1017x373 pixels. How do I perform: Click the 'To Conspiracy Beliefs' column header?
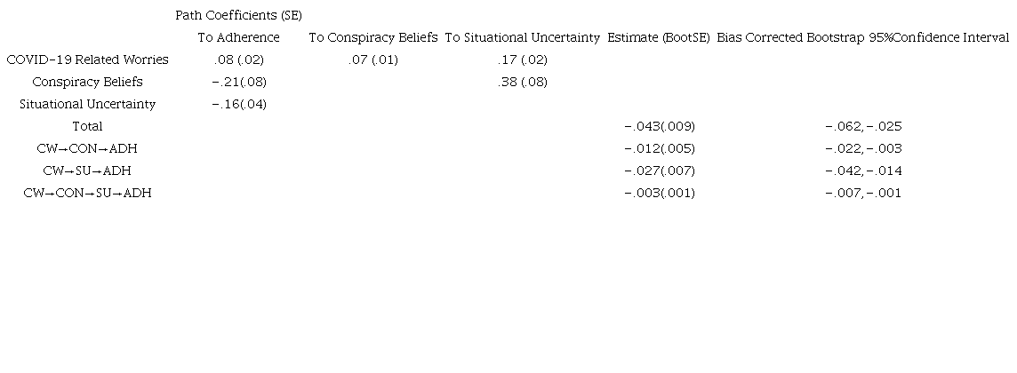tap(373, 38)
